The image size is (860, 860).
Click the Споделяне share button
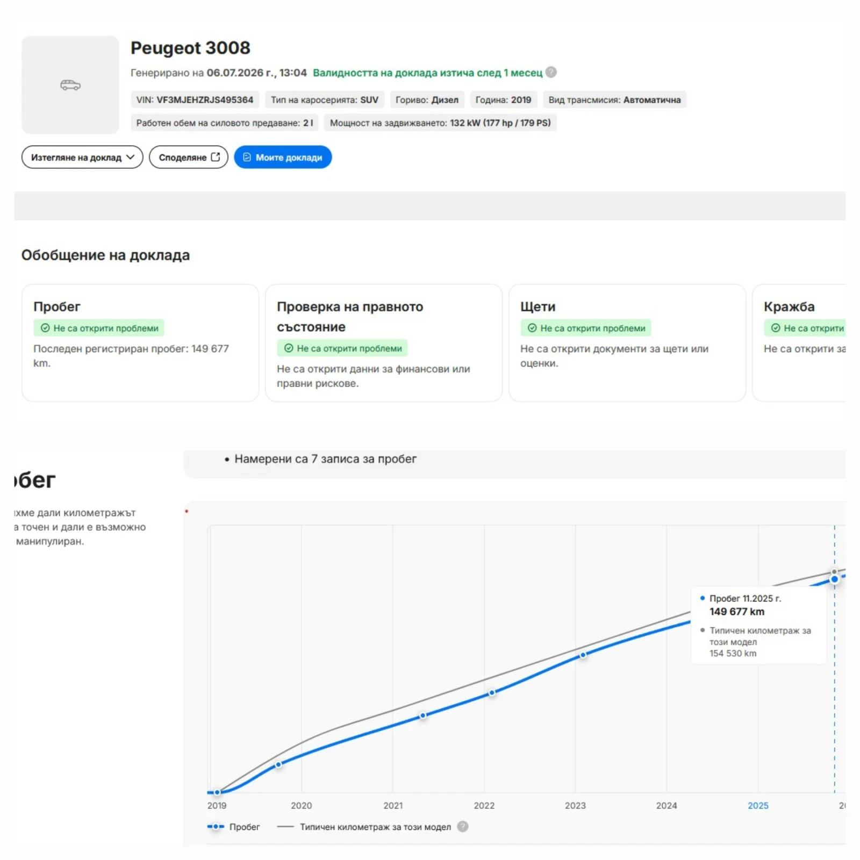tap(189, 157)
